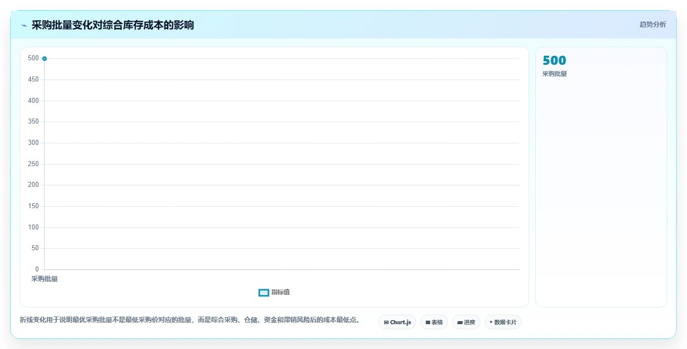The width and height of the screenshot is (687, 349).
Task: Click the 采购批量 label under the 500 card
Action: tap(555, 74)
